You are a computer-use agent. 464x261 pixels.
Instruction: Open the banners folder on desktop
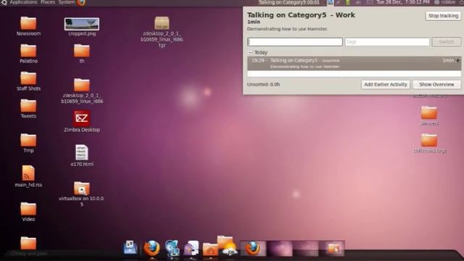(x=429, y=113)
